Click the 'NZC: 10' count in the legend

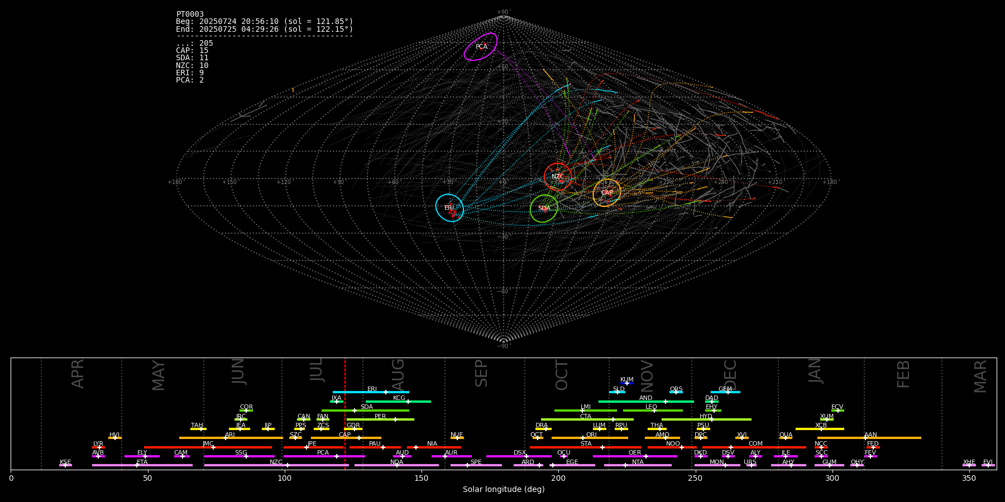click(x=192, y=65)
